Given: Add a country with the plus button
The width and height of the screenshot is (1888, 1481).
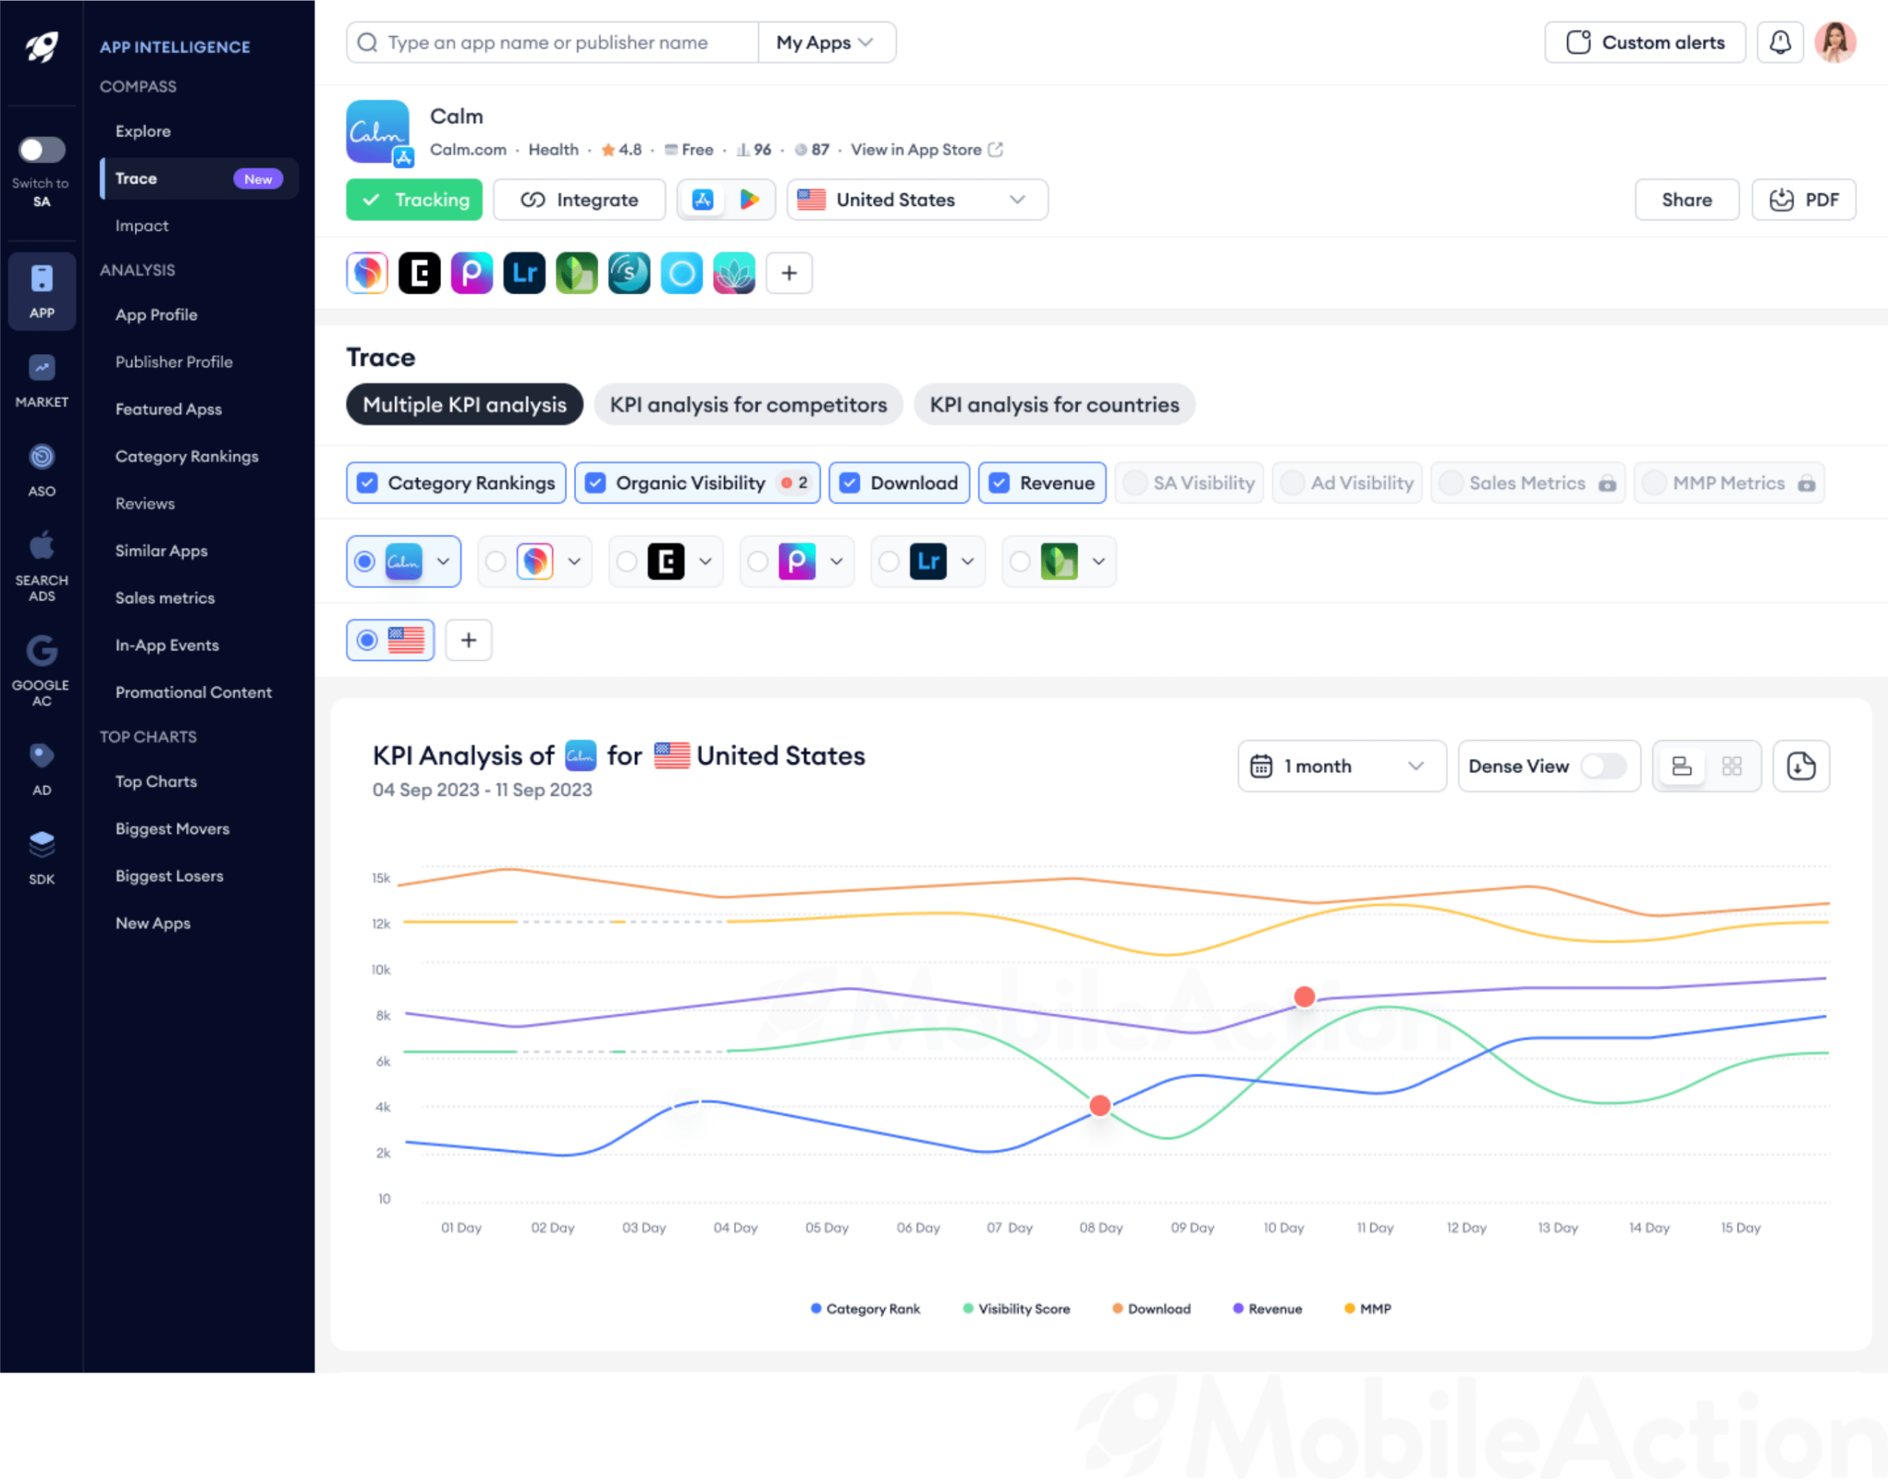Looking at the screenshot, I should pyautogui.click(x=468, y=640).
